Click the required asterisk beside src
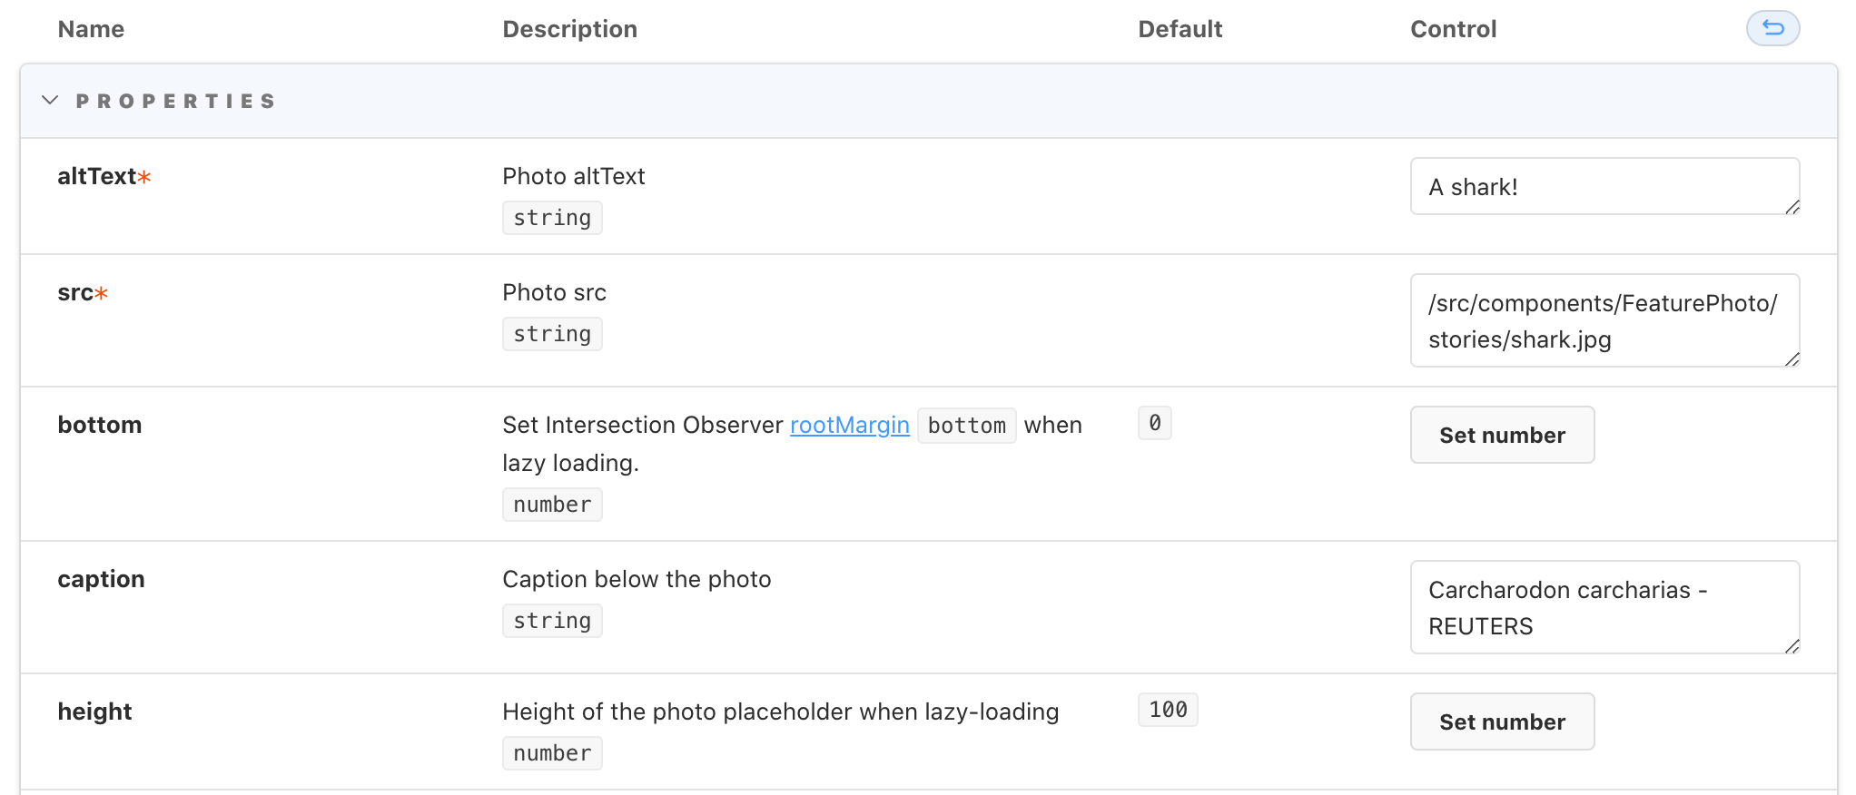This screenshot has height=795, width=1856. click(102, 293)
